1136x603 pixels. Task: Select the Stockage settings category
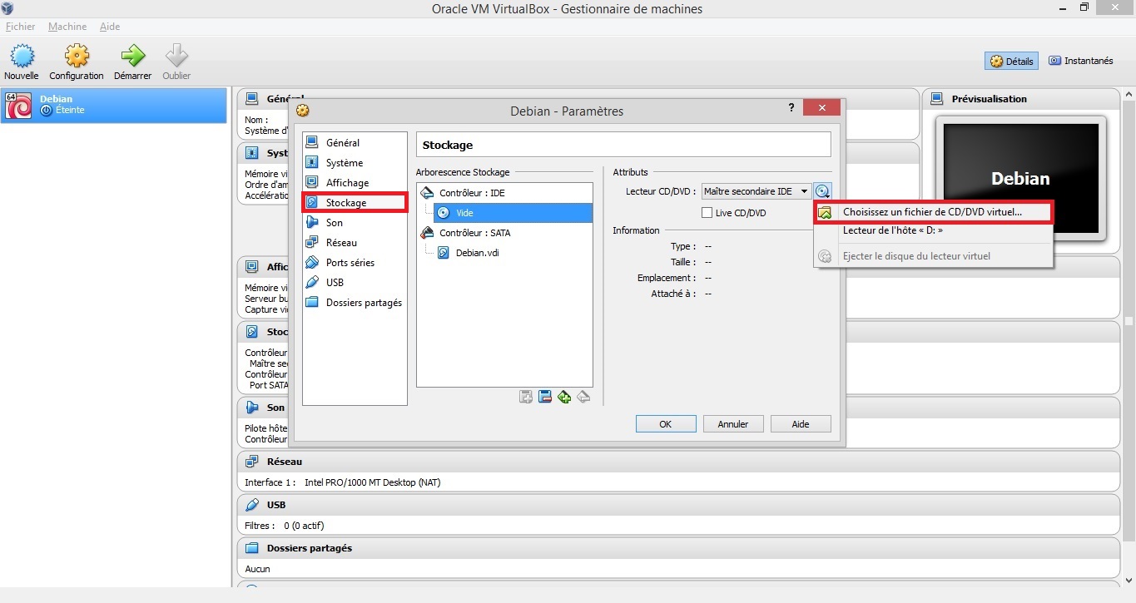[355, 203]
